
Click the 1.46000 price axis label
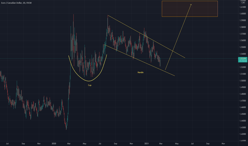[x=243, y=107]
